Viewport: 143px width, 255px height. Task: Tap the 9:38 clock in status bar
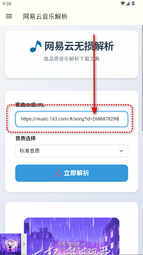coord(7,4)
